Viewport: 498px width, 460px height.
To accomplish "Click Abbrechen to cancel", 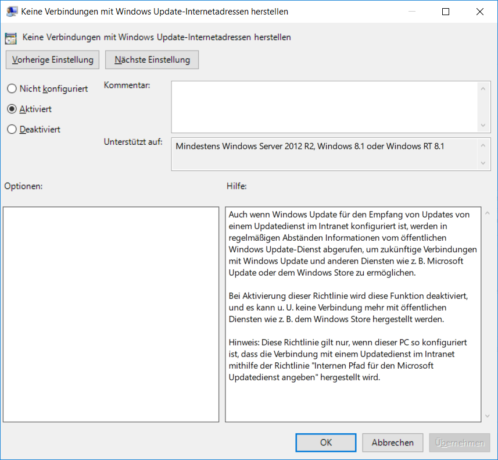I will coord(393,443).
